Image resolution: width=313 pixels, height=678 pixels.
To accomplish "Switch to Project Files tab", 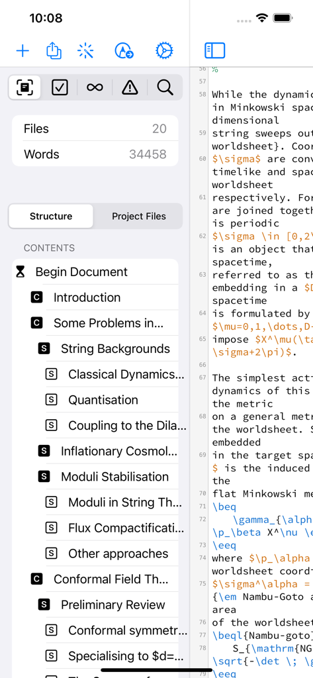I will 139,217.
